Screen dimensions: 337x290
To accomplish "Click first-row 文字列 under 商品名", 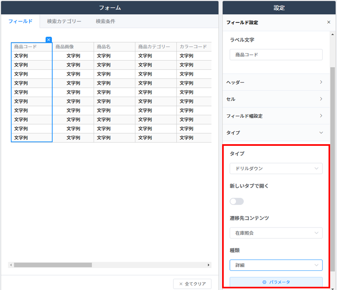I will [104, 56].
